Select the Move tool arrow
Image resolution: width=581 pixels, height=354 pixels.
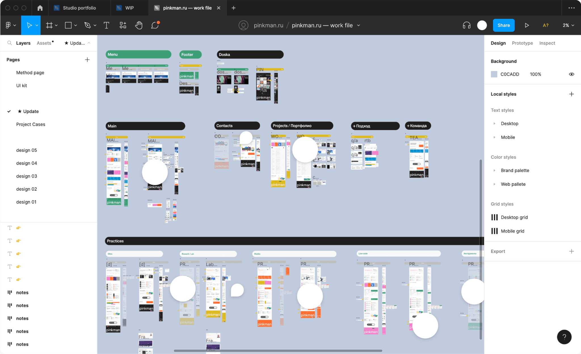coord(29,25)
